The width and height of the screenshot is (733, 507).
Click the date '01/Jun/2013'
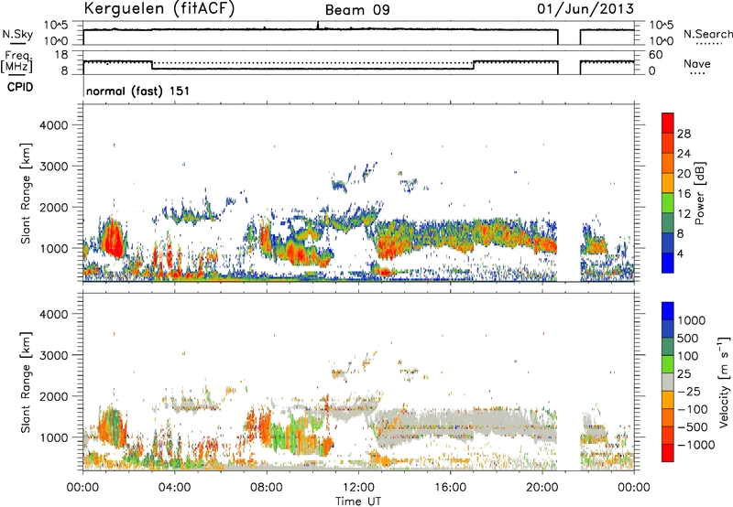[x=585, y=8]
